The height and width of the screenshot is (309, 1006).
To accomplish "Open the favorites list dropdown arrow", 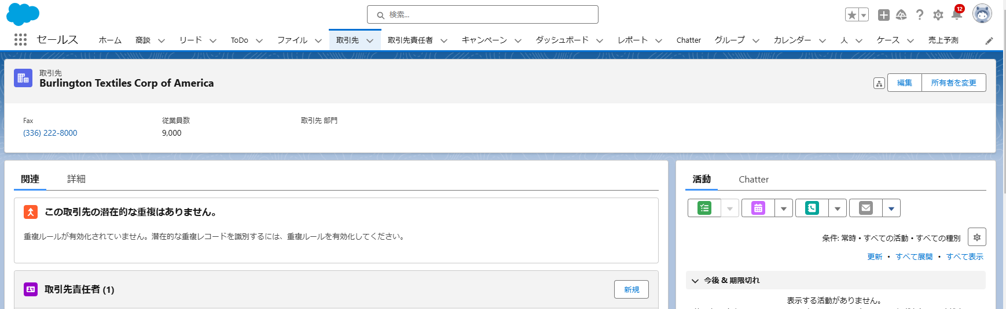I will 864,15.
